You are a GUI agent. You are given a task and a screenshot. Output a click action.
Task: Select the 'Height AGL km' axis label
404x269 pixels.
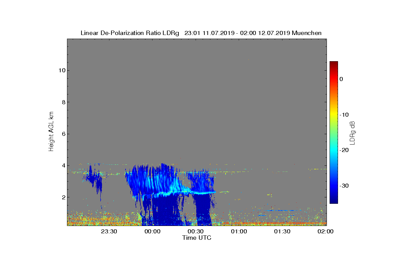(51, 132)
